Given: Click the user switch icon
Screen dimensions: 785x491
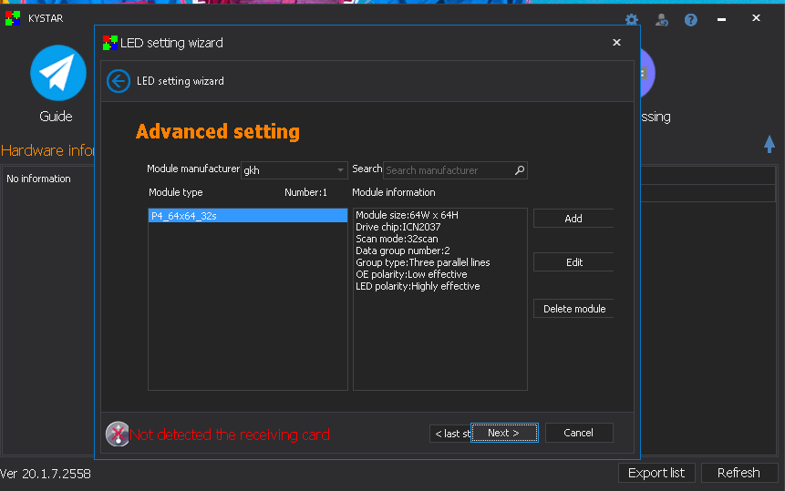Looking at the screenshot, I should pyautogui.click(x=662, y=19).
